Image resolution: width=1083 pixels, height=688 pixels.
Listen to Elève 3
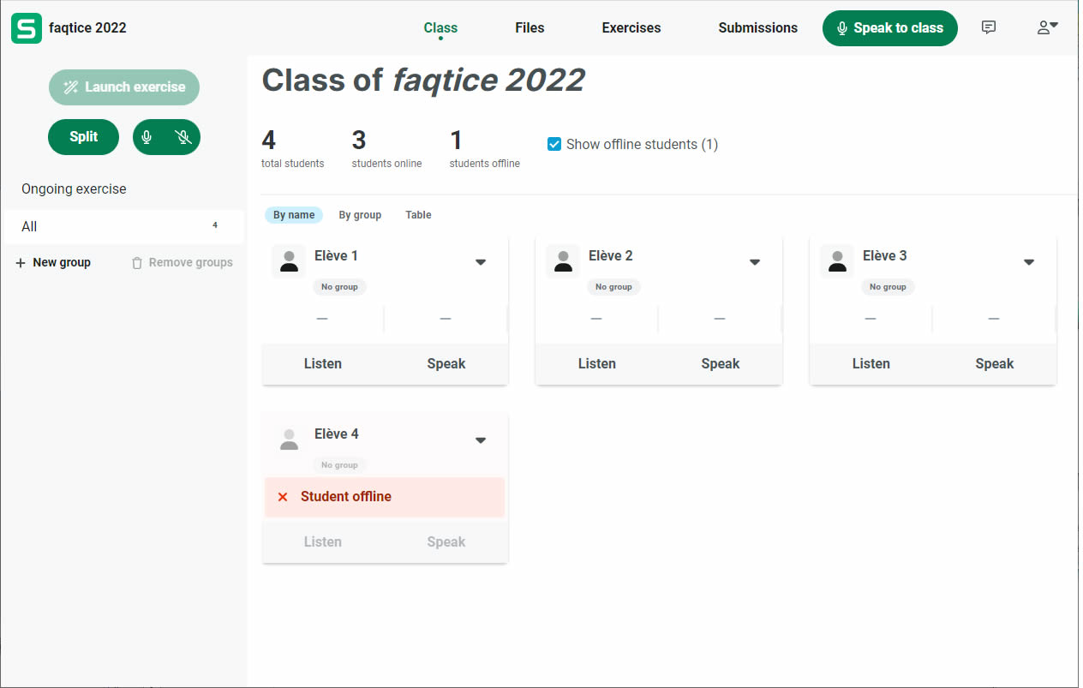click(871, 363)
